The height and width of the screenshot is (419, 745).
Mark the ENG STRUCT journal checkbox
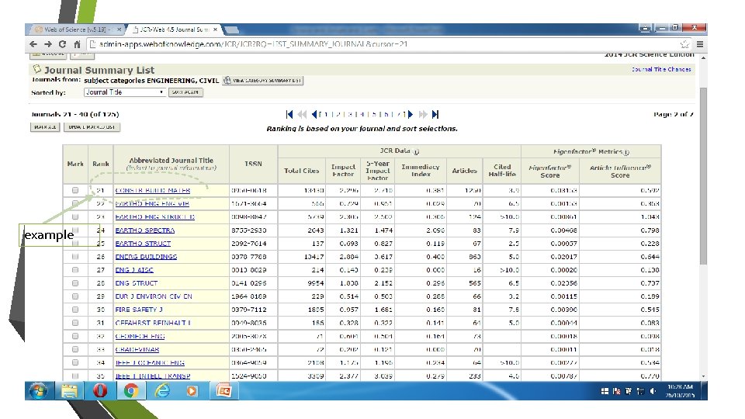tap(75, 283)
